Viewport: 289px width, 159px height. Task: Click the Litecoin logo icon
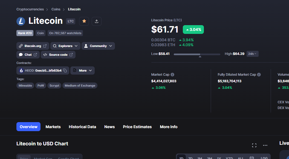coord(21,21)
